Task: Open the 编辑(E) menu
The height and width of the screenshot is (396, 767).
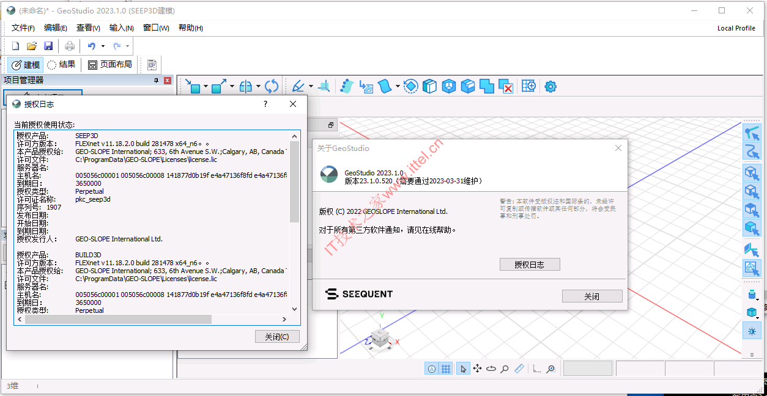Action: point(56,28)
